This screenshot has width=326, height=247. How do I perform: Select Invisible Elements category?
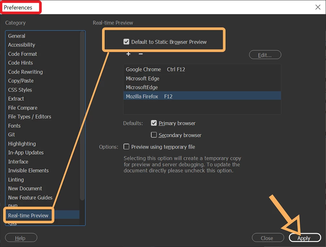pos(28,170)
